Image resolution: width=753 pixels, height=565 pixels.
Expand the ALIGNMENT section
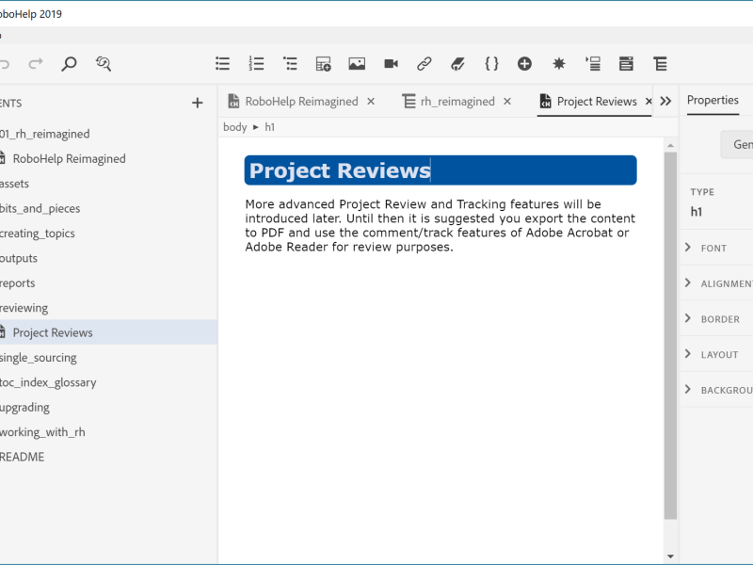point(716,283)
